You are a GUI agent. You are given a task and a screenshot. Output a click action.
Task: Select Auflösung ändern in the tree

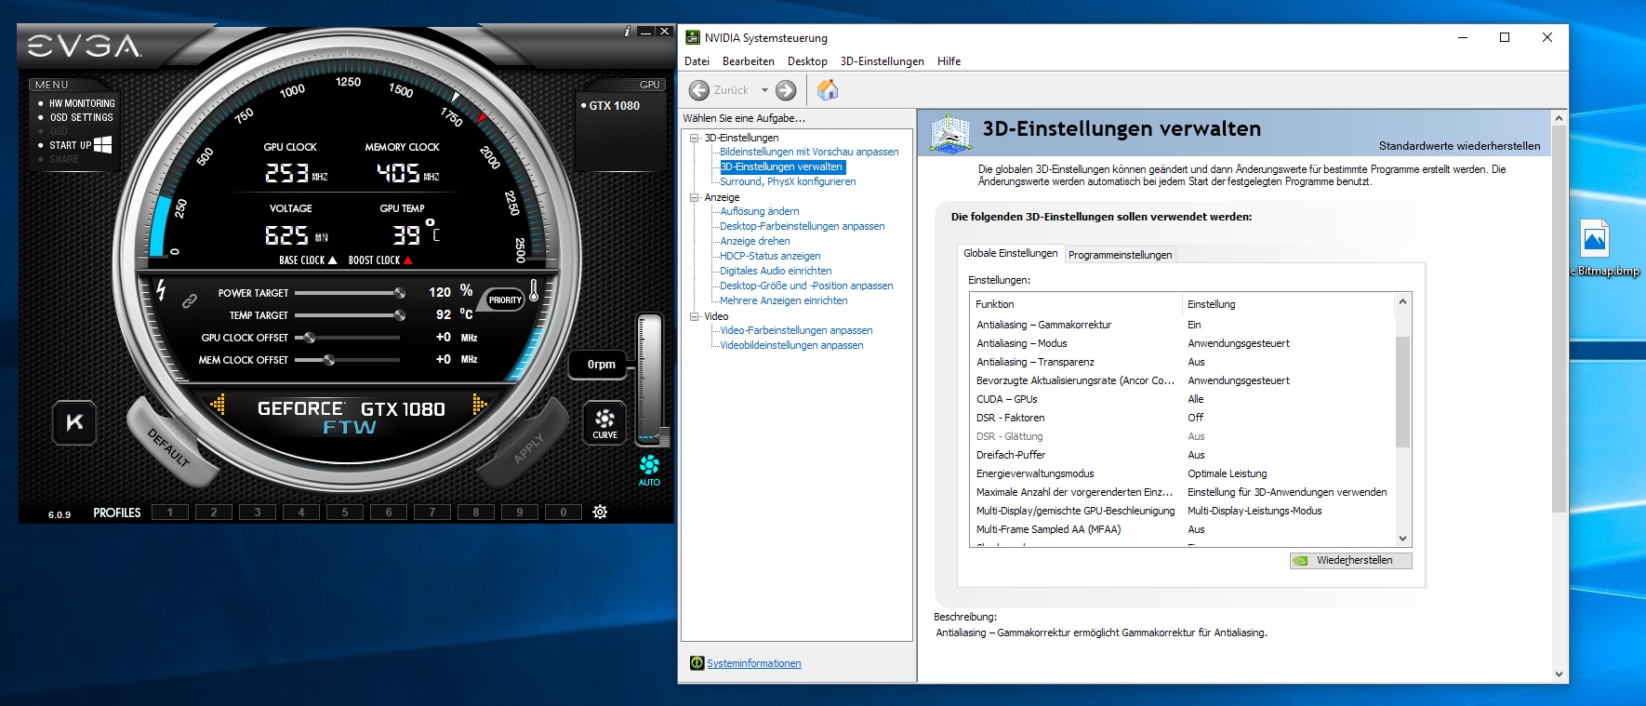[x=760, y=211]
